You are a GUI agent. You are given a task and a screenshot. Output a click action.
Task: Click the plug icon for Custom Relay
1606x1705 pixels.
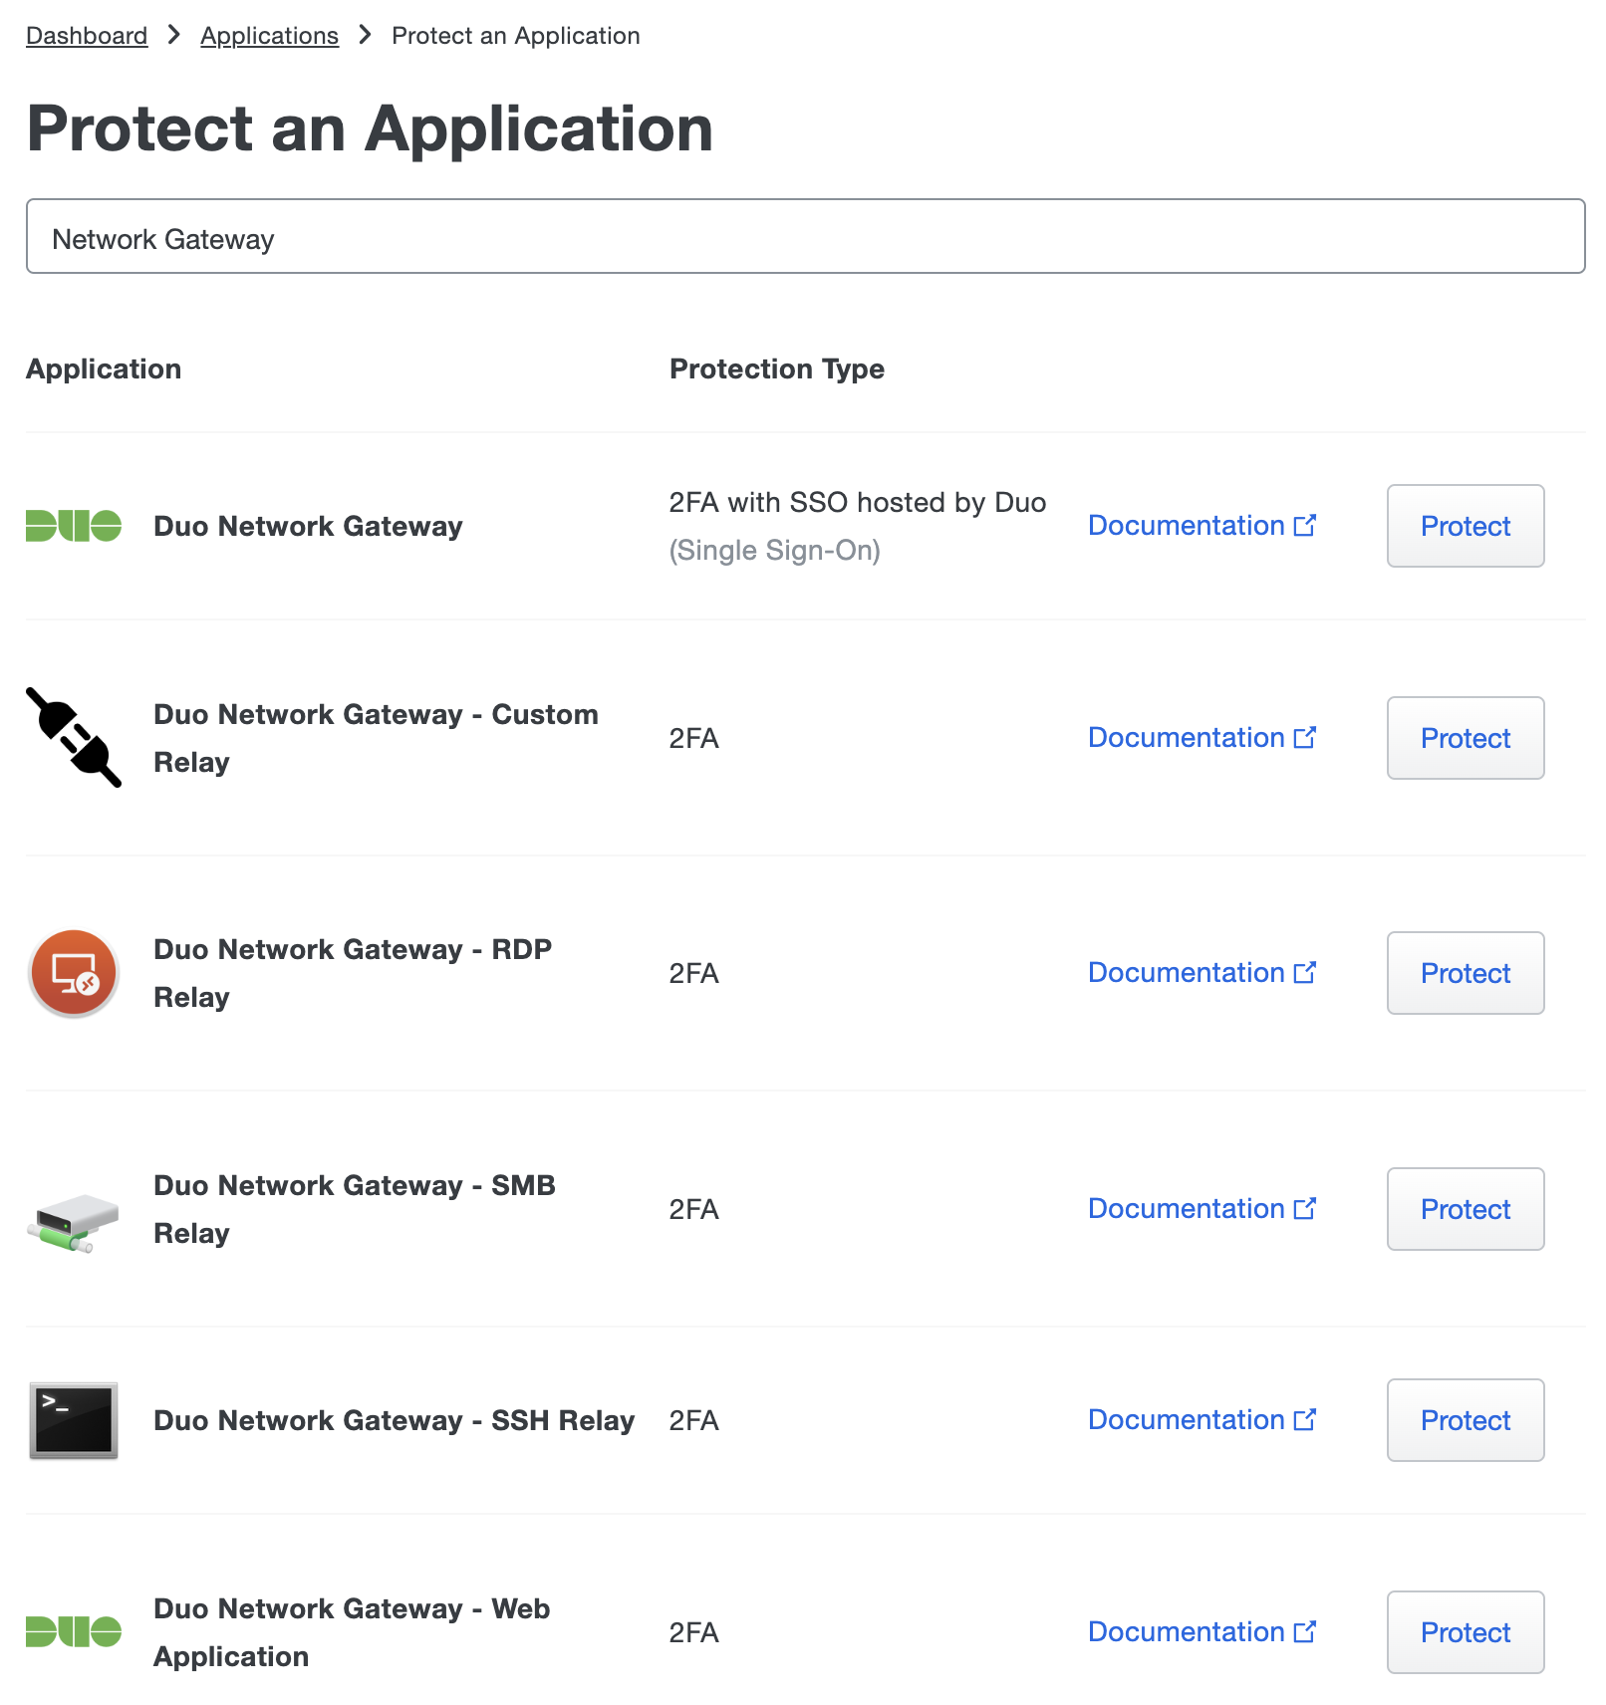[x=74, y=738]
